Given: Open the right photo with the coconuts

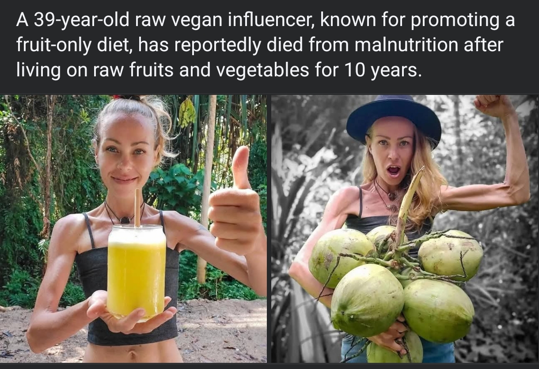Looking at the screenshot, I should point(405,229).
